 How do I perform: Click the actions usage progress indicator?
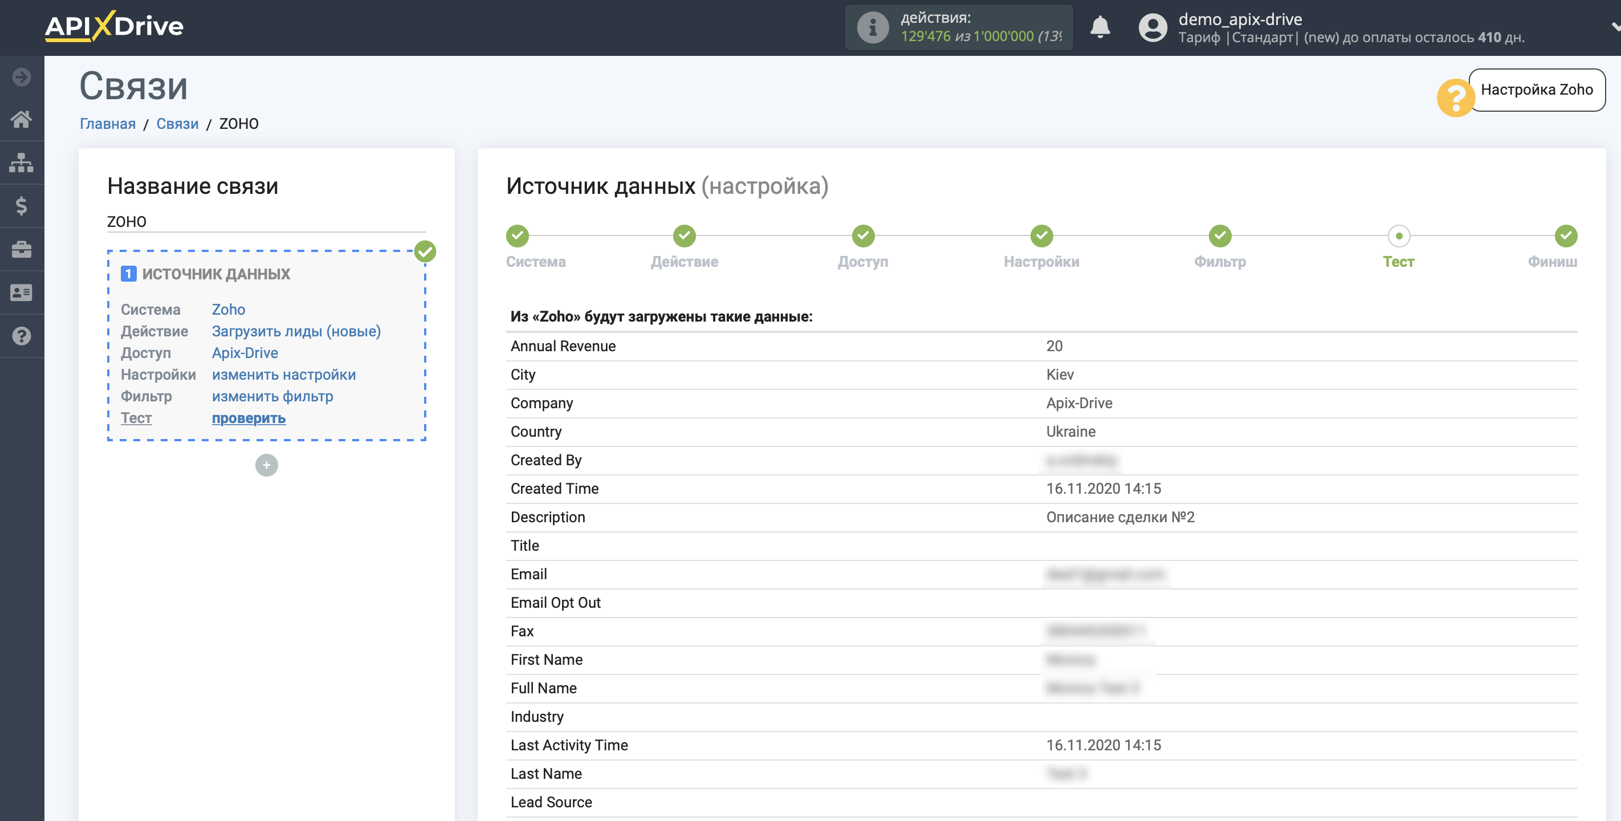pos(958,27)
